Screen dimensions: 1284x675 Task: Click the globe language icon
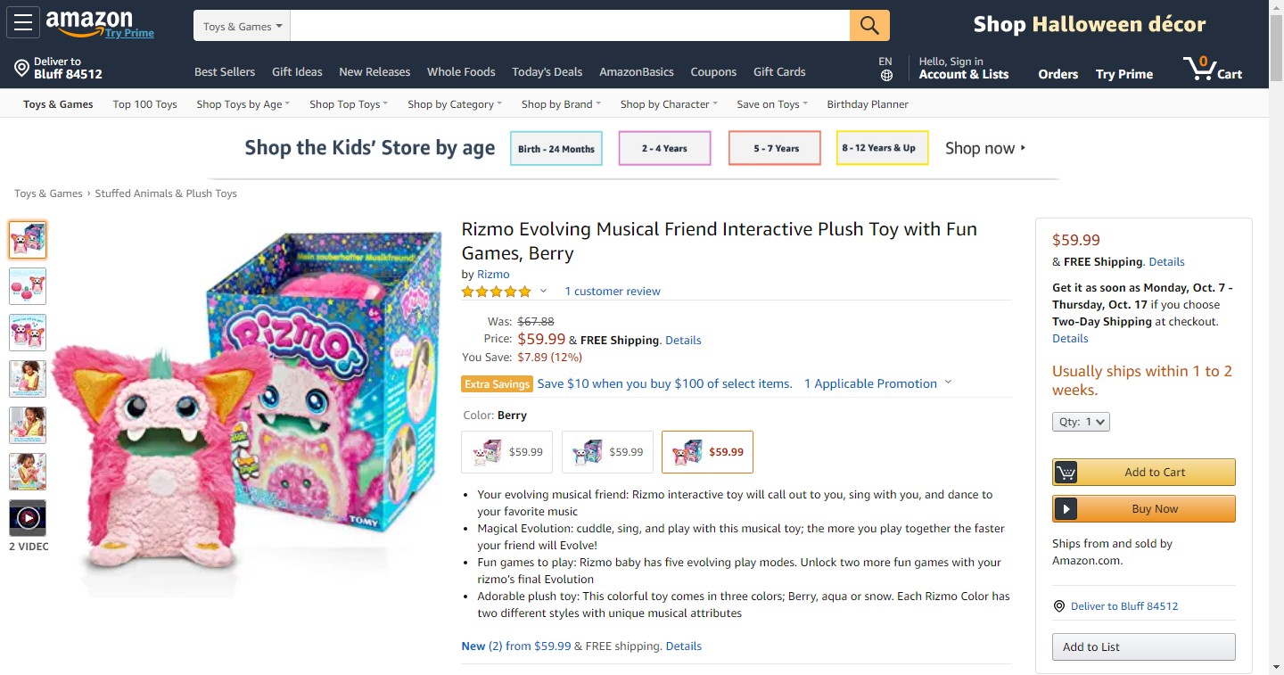pyautogui.click(x=885, y=76)
